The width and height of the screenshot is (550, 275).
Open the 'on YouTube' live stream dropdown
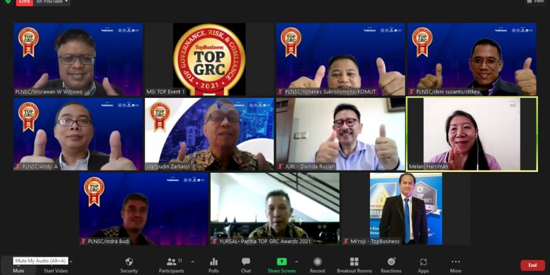52,2
